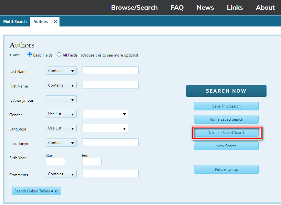Viewport: 281px width, 205px height.
Task: Click the Birth Year Start field
Action: [55, 162]
